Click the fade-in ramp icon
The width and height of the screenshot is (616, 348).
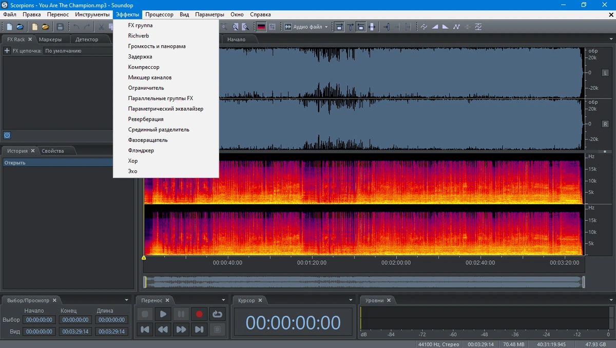tap(435, 27)
